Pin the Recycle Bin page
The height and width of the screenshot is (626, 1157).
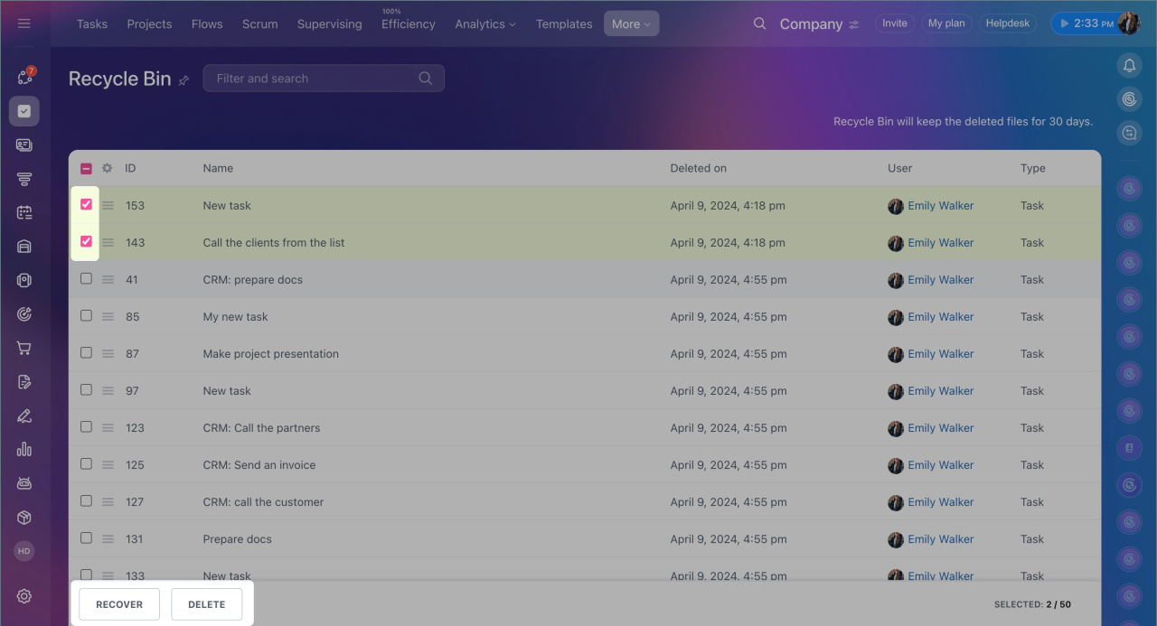tap(184, 80)
